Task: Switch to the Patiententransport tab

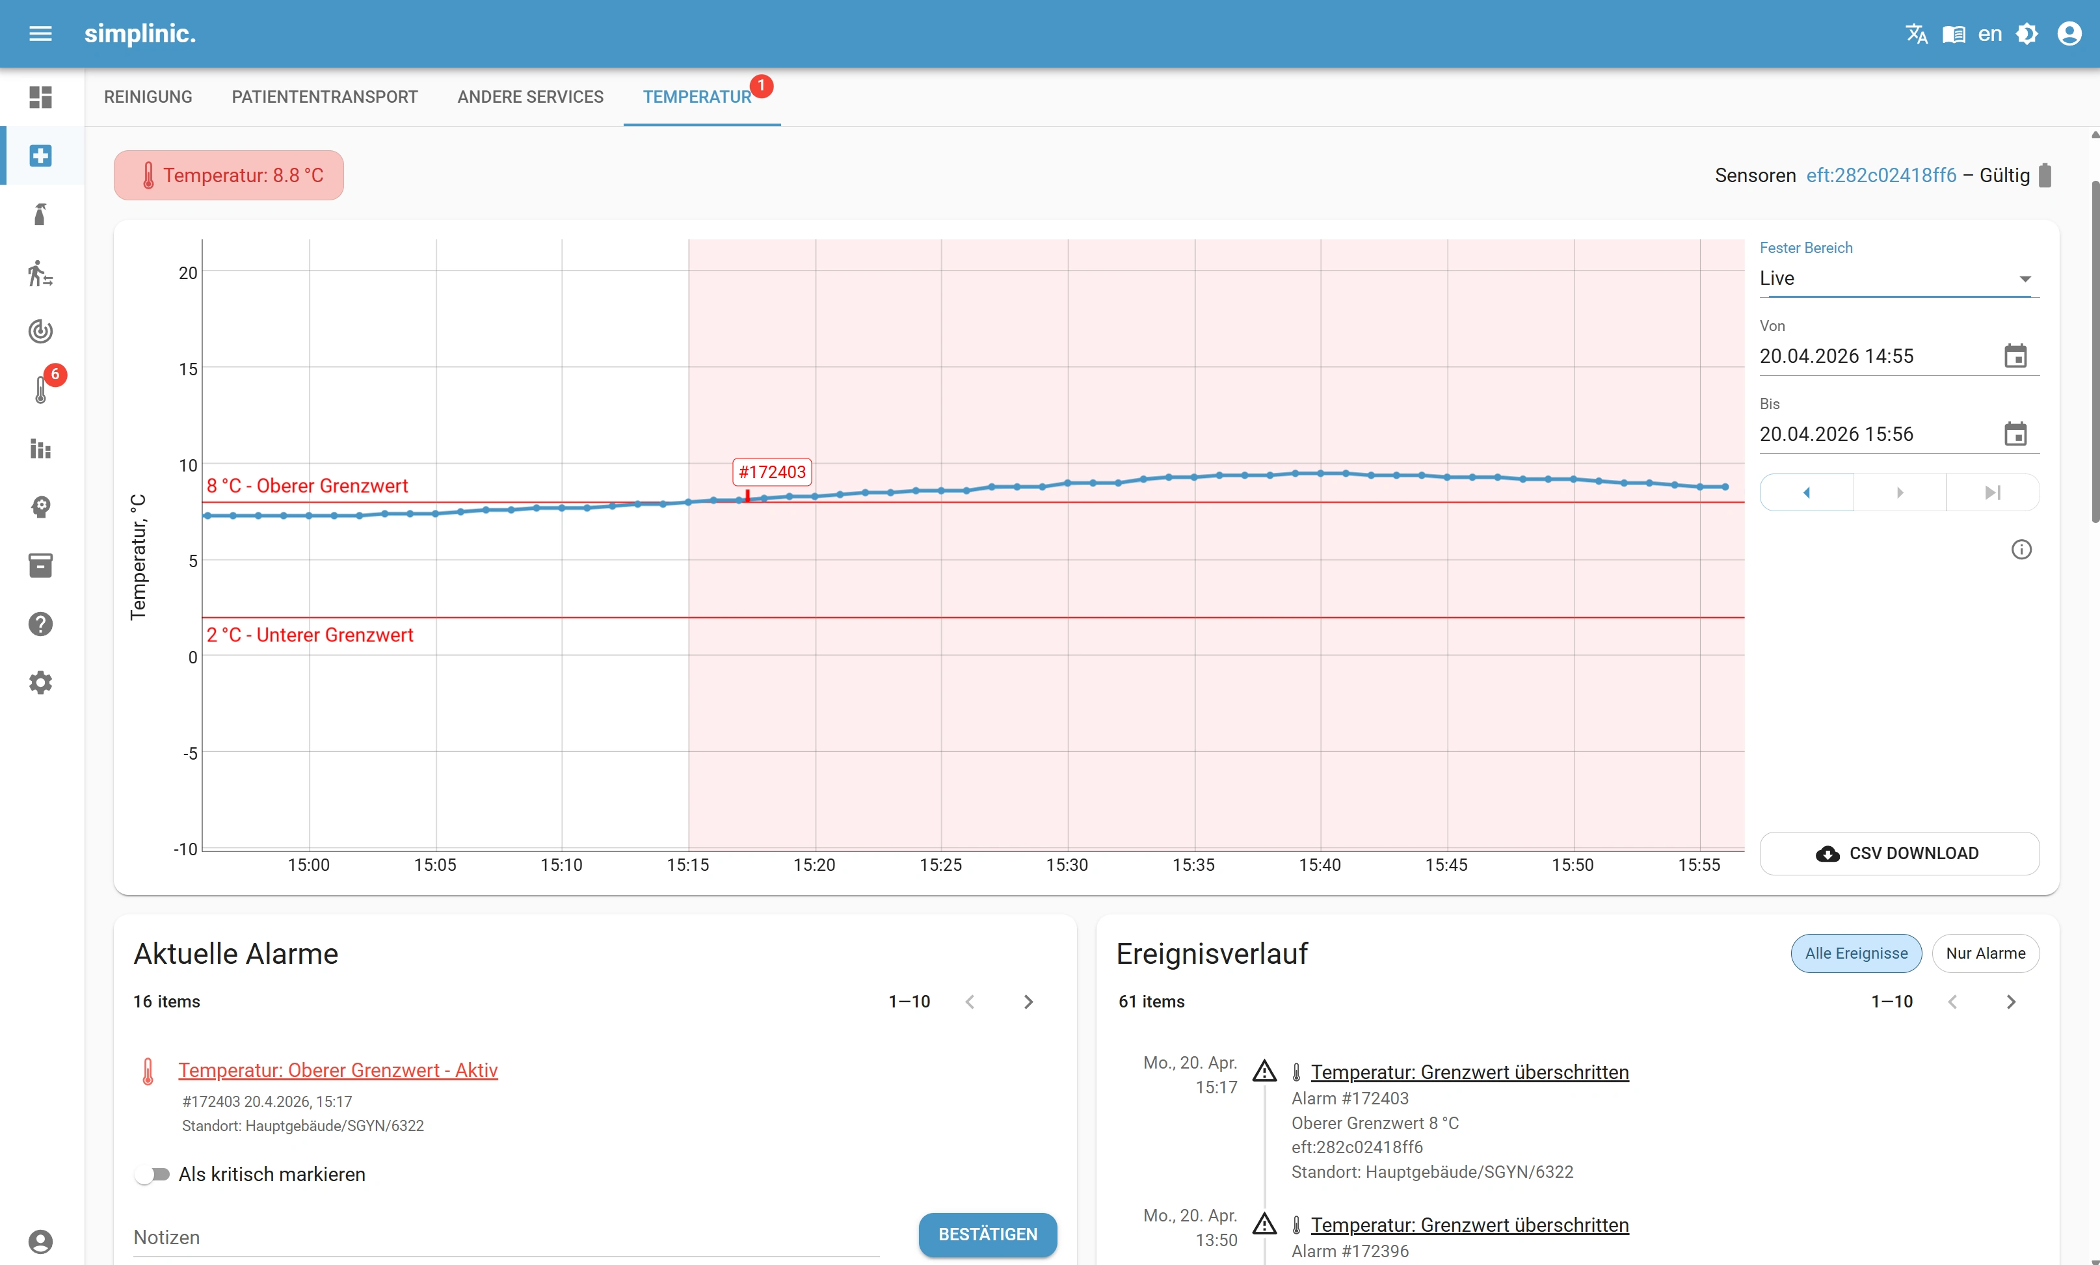Action: pyautogui.click(x=325, y=97)
